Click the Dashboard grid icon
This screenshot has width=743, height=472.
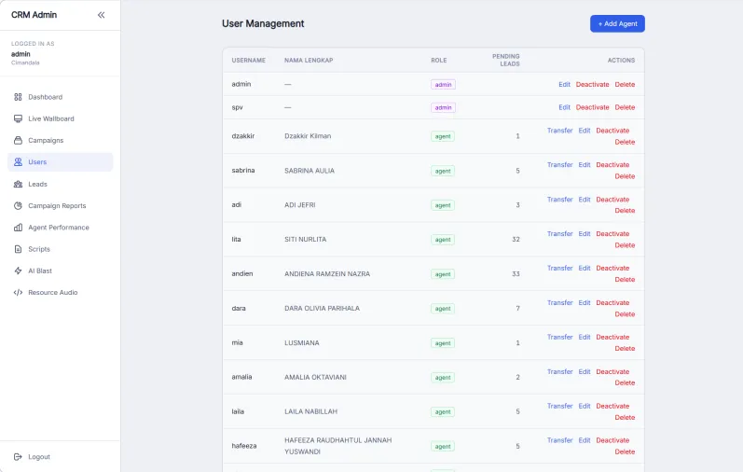[18, 97]
